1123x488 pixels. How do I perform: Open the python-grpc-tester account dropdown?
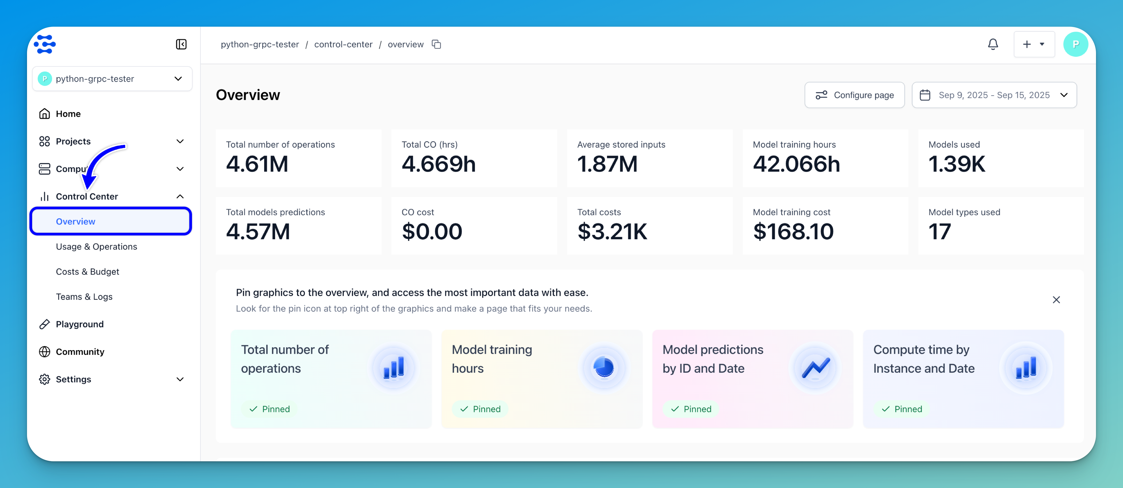(112, 79)
